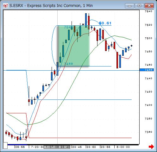Click the 7360 price axis label
Screen dimensions: 157x152
tap(148, 132)
